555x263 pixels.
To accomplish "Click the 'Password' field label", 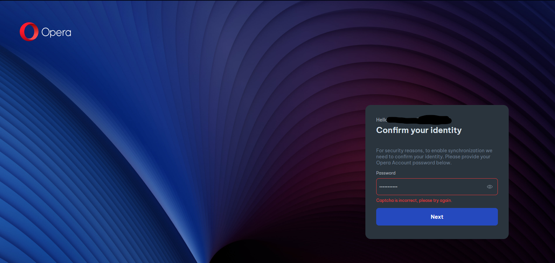I will tap(386, 173).
